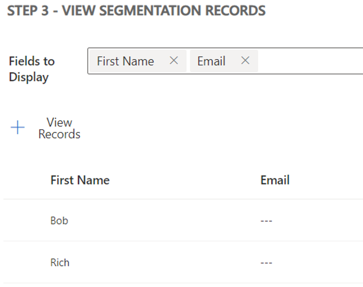
Task: Click the View Records button
Action: (59, 128)
